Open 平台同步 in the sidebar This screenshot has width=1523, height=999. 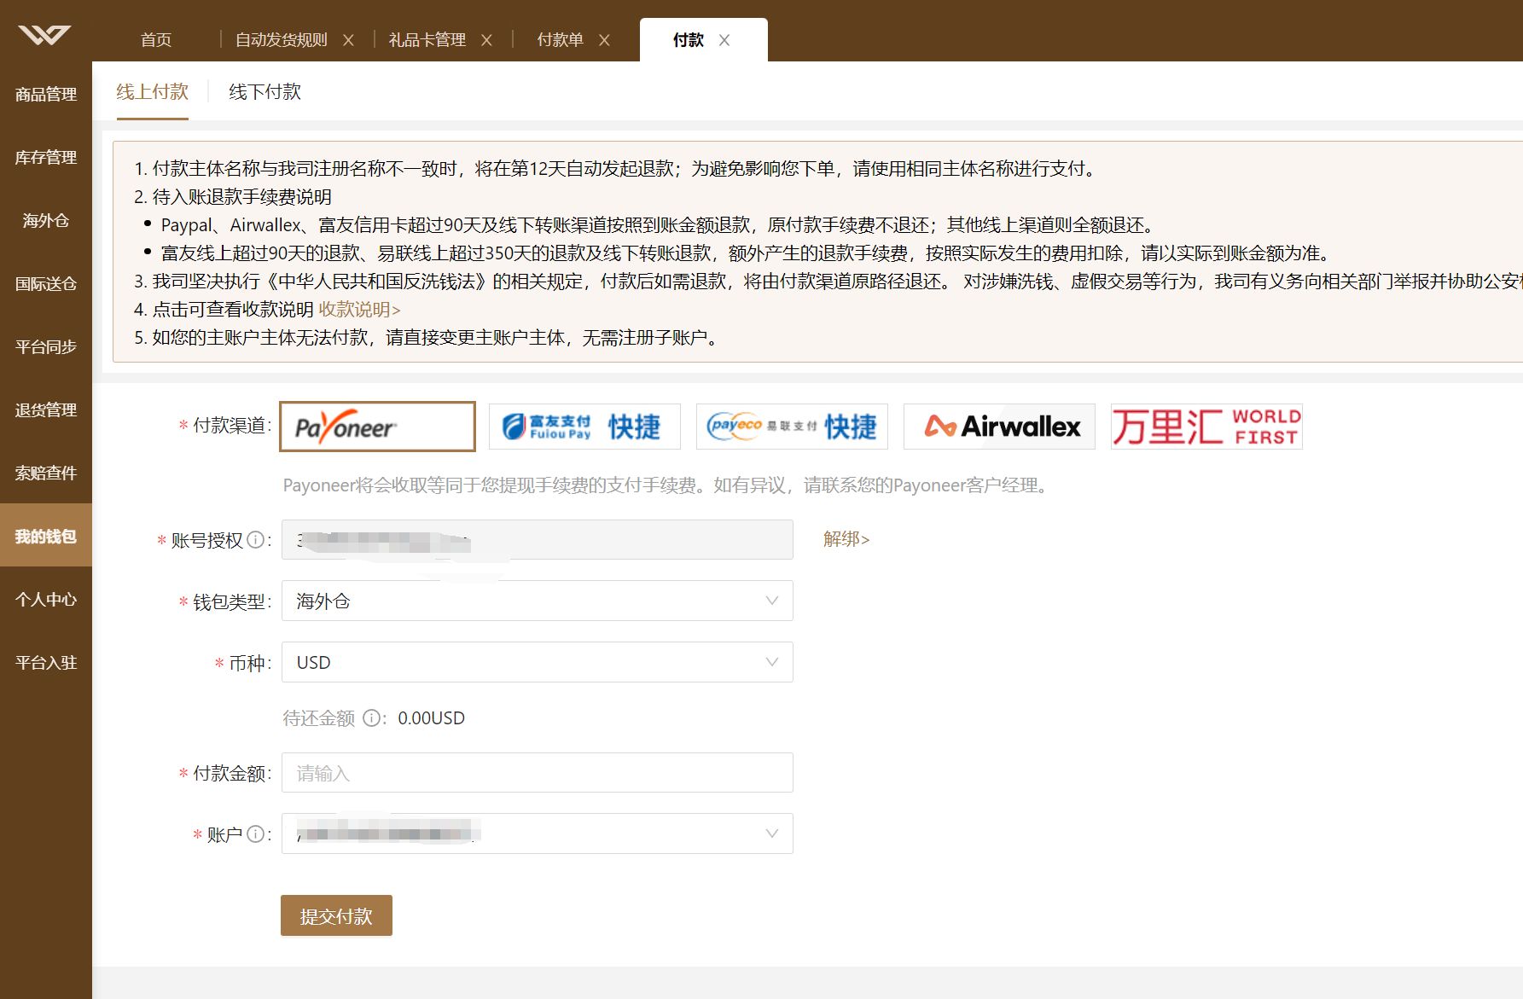(46, 347)
